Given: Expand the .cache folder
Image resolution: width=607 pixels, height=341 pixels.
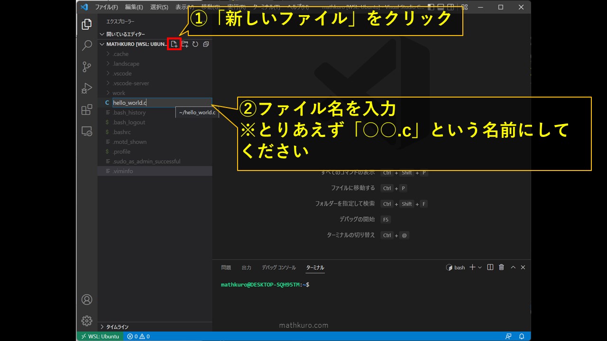Looking at the screenshot, I should point(155,54).
